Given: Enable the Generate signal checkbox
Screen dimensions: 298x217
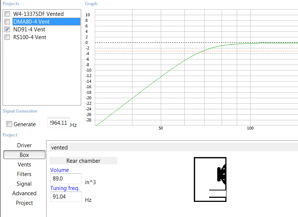Looking at the screenshot, I should tap(9, 124).
